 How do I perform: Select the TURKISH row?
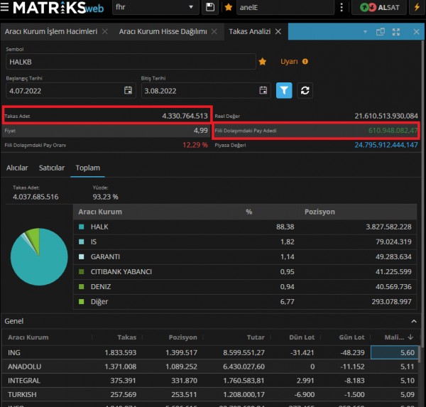coord(211,394)
